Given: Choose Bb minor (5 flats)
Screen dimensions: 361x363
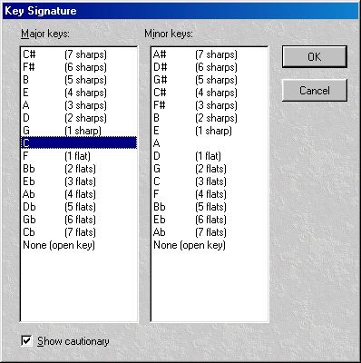Looking at the screenshot, I should [x=210, y=207].
